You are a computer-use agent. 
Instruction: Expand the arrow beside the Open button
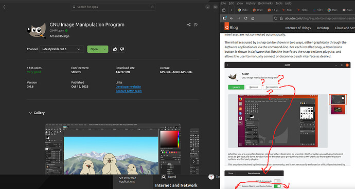[x=104, y=49]
